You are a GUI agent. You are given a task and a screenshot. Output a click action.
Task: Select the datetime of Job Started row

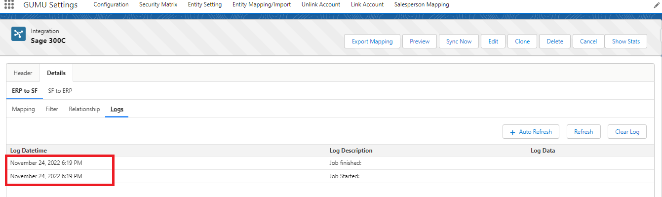(x=46, y=176)
